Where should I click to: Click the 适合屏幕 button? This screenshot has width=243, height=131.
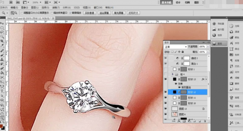pos(104,13)
